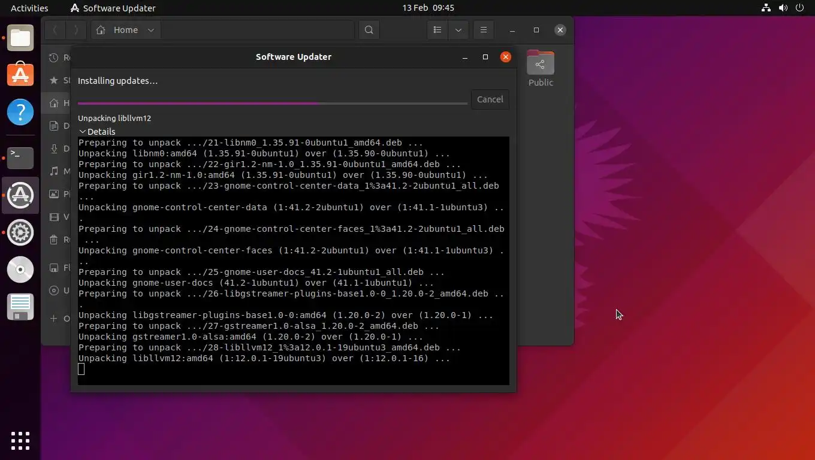The width and height of the screenshot is (815, 460).
Task: Close the Software Updater window
Action: 506,57
